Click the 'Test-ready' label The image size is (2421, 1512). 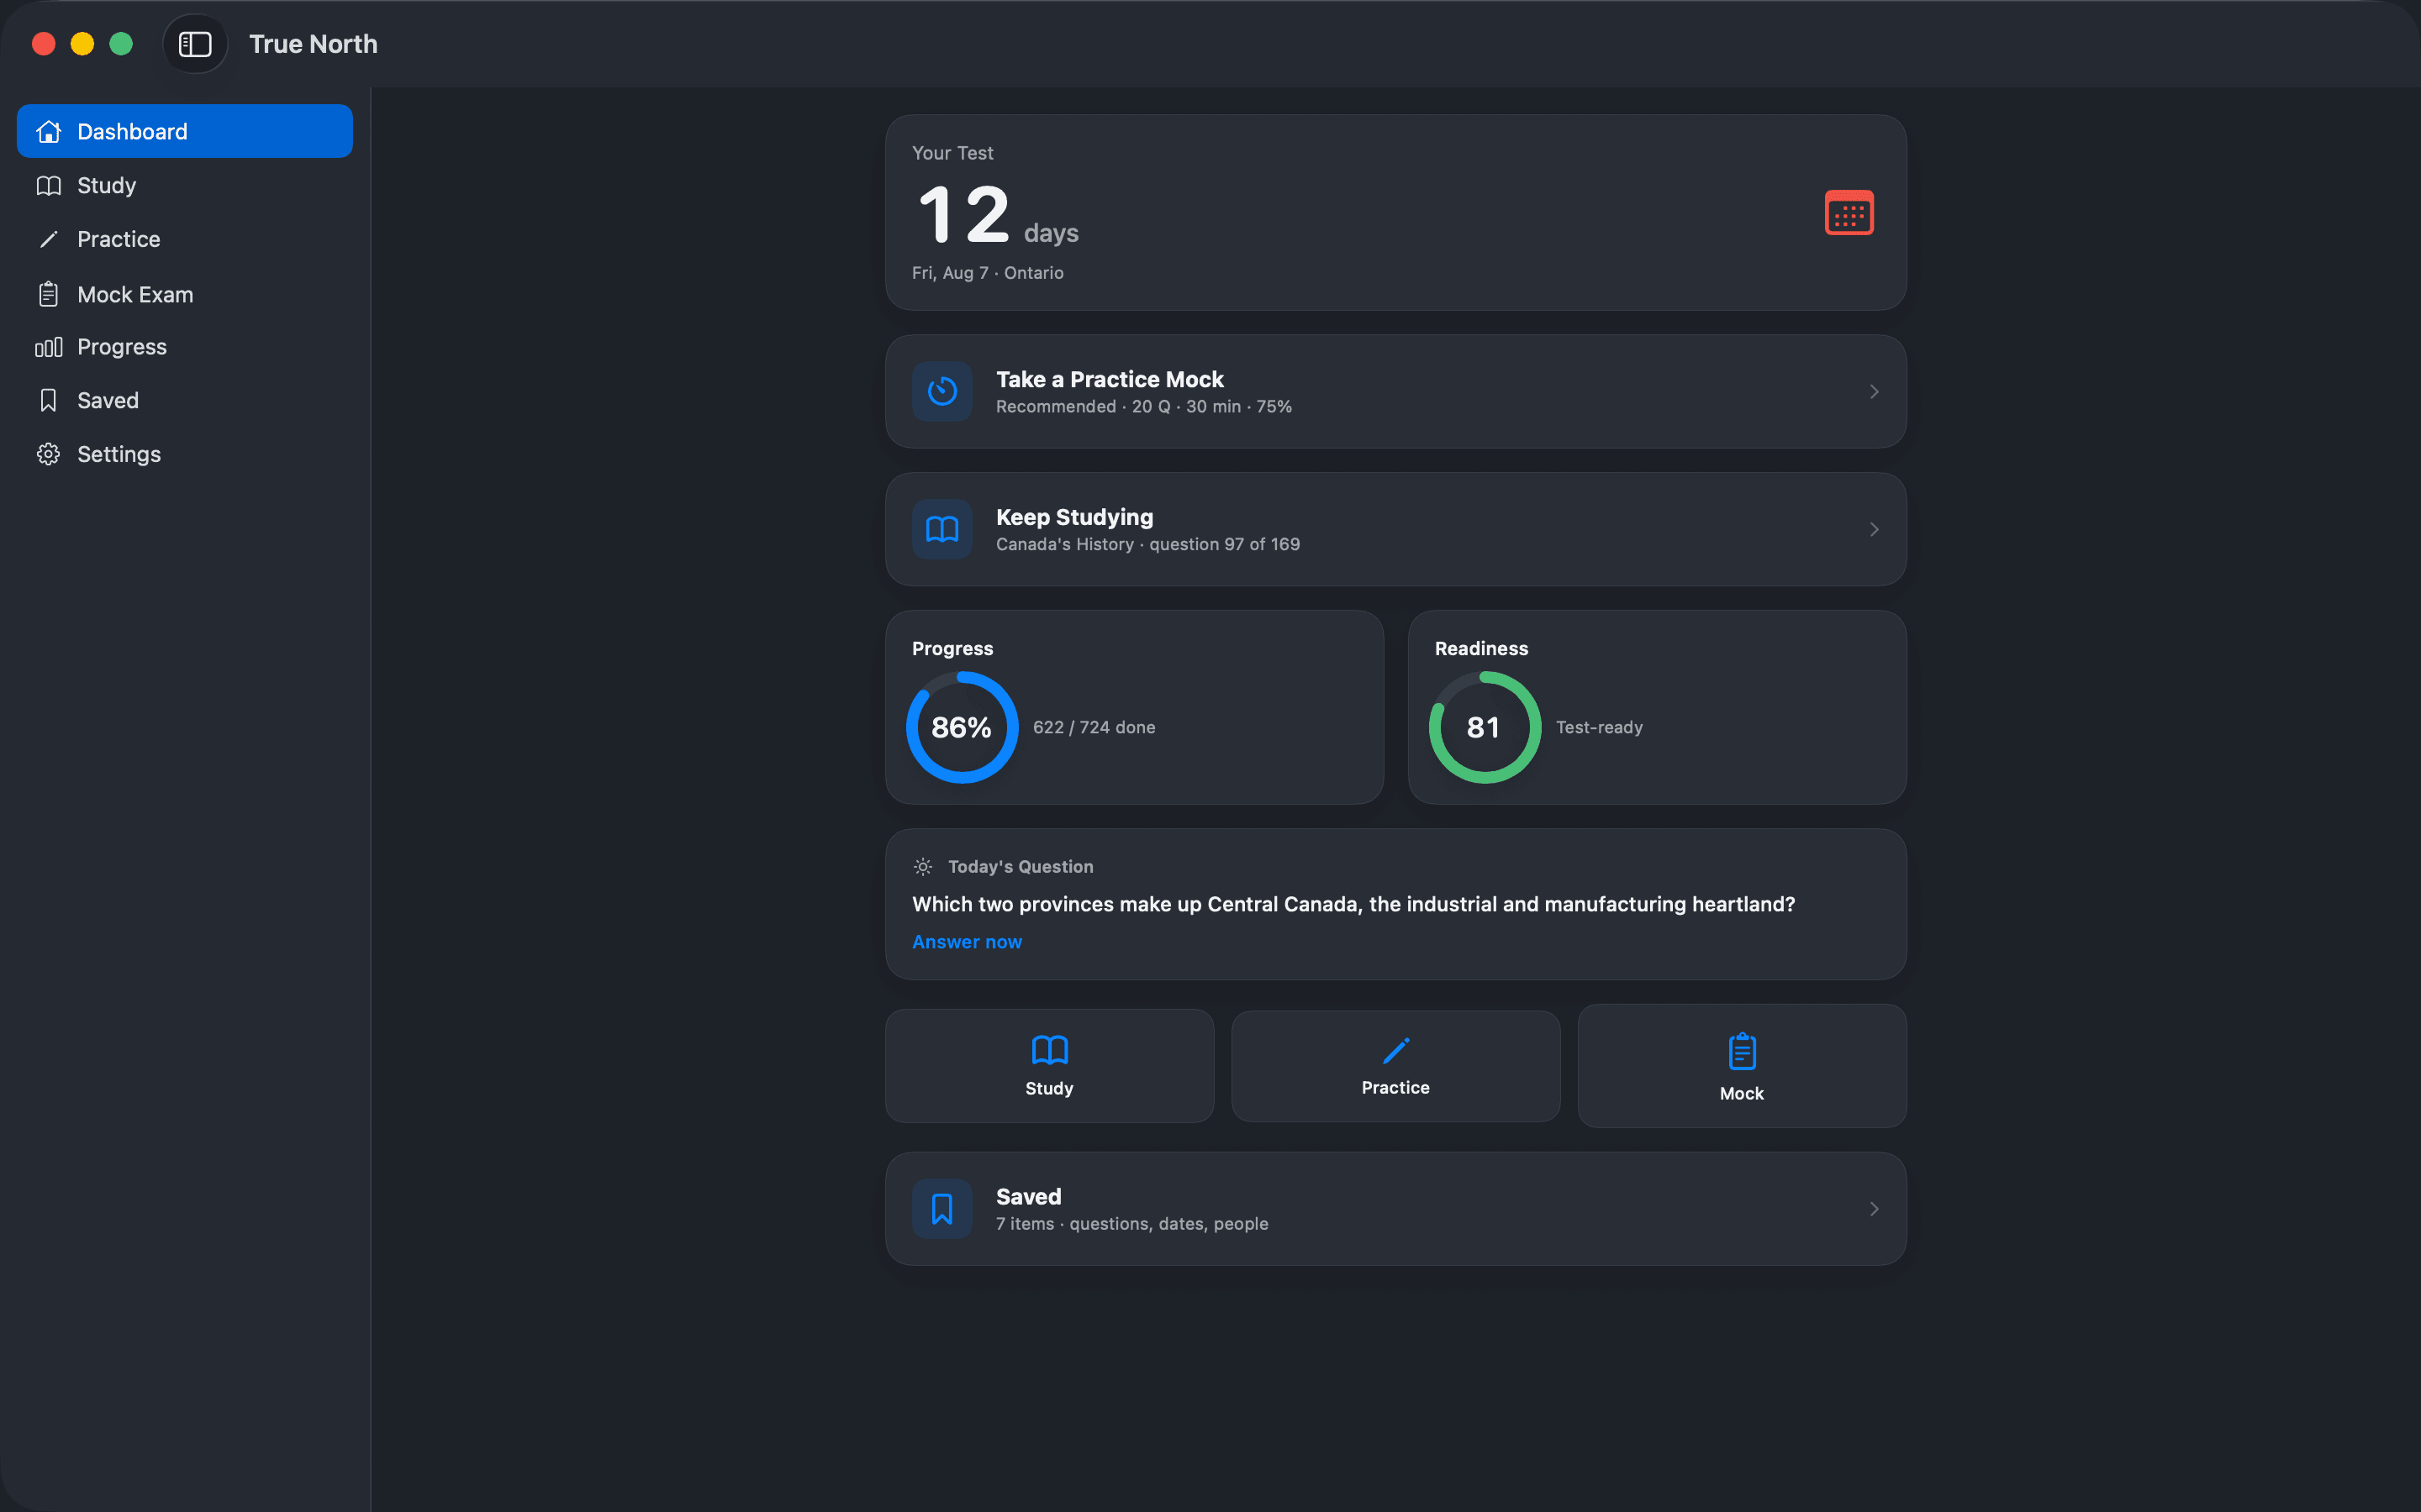click(1599, 727)
